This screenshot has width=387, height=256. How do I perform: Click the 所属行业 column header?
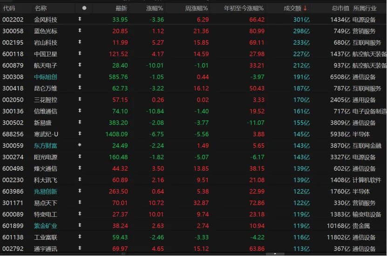pos(365,8)
